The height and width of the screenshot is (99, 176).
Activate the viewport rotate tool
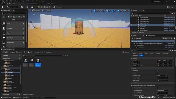click(x=97, y=11)
